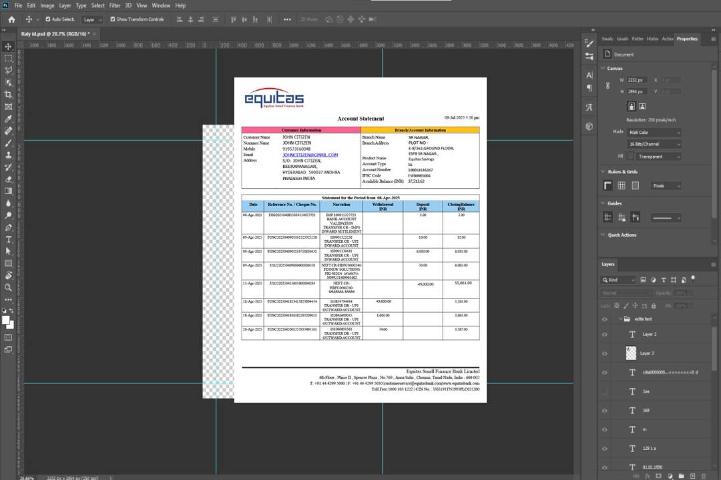Collapse the Guides section
721x480 pixels.
pos(603,203)
